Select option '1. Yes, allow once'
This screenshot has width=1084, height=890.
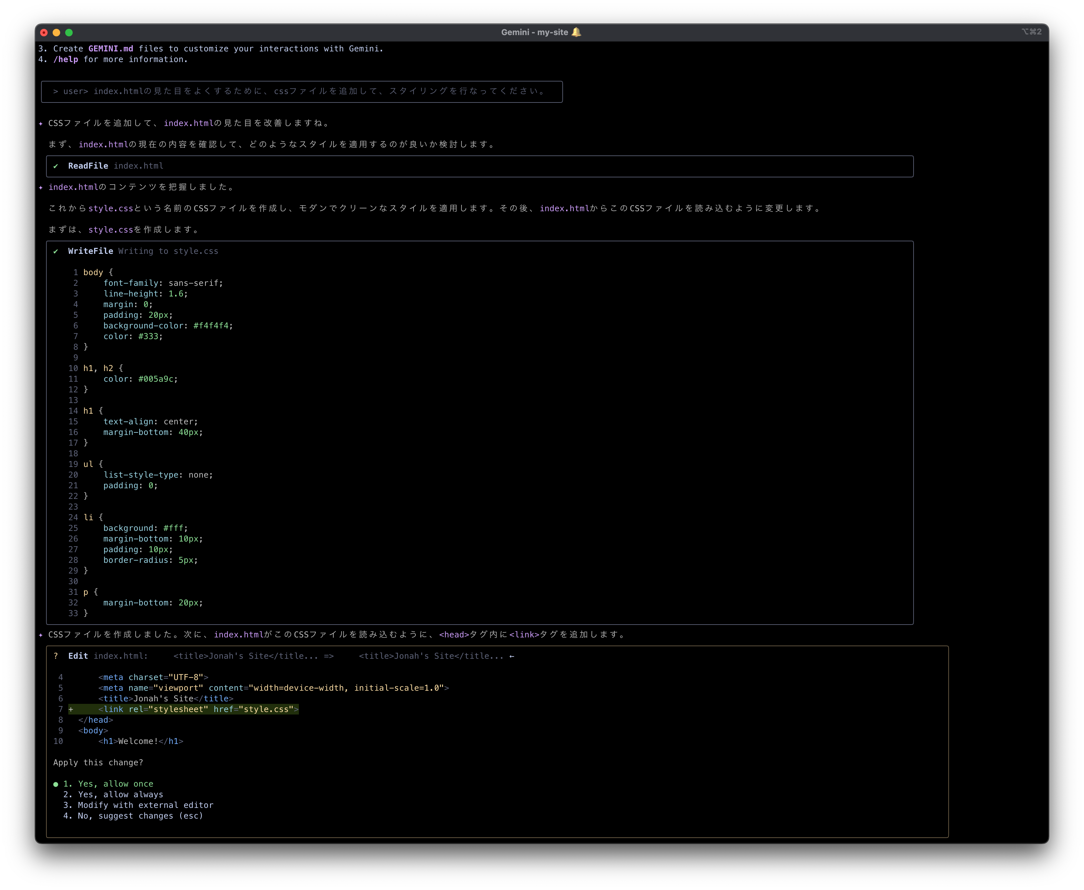108,783
